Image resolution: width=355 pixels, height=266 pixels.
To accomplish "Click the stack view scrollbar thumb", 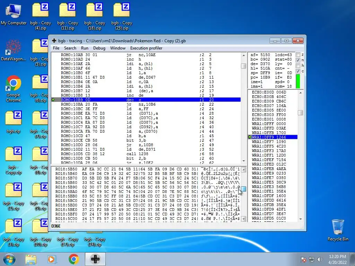I will pyautogui.click(x=301, y=113).
